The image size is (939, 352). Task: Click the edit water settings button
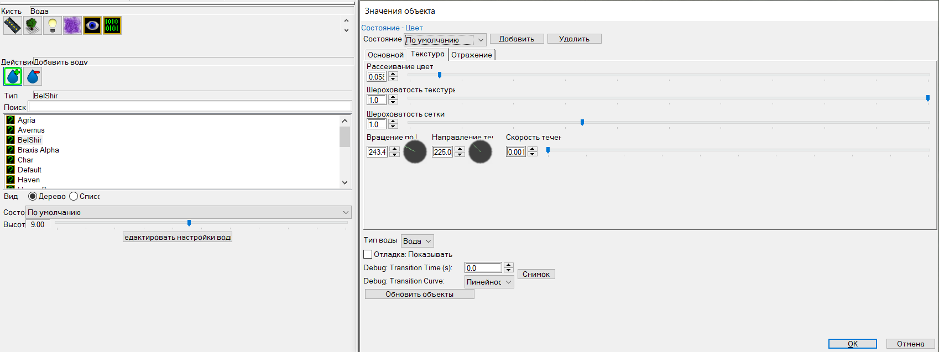click(177, 237)
